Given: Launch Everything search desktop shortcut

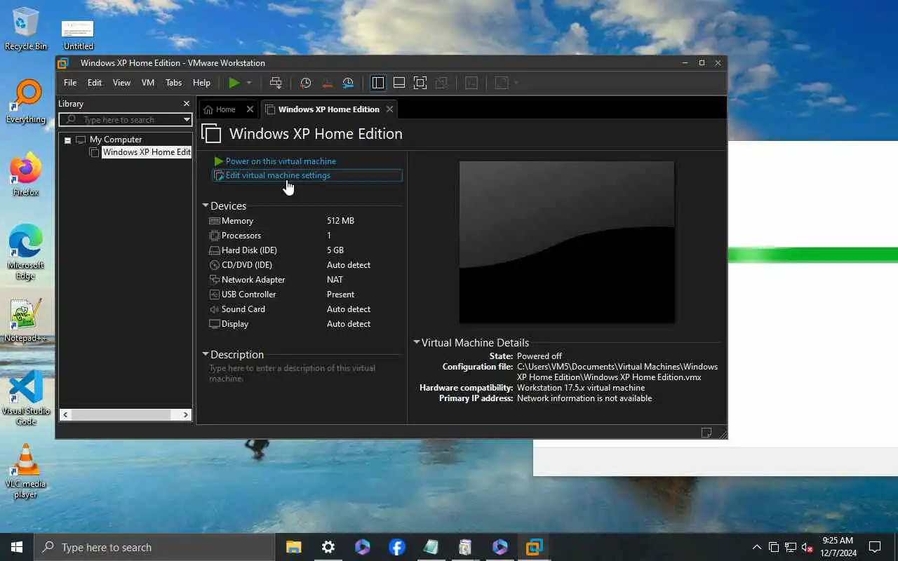Looking at the screenshot, I should click(26, 102).
